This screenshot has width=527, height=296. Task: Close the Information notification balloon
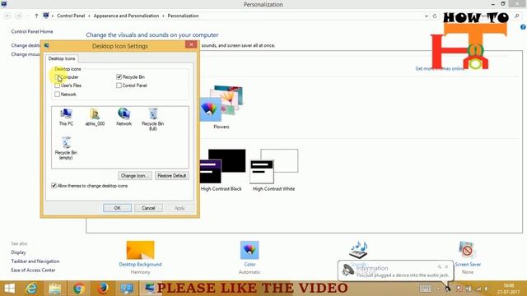pyautogui.click(x=446, y=266)
